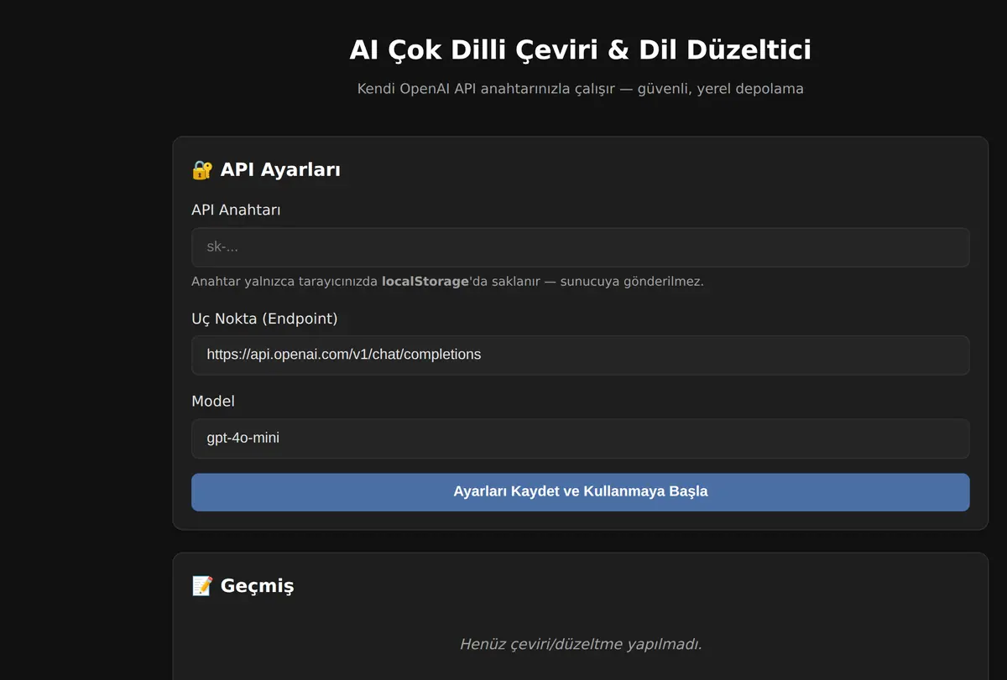
Task: Click the API Anahtarı input field
Action: (x=580, y=247)
